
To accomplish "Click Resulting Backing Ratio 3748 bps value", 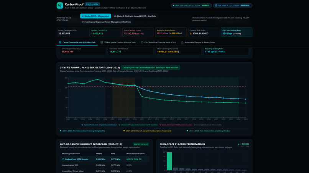I will click(x=215, y=52).
